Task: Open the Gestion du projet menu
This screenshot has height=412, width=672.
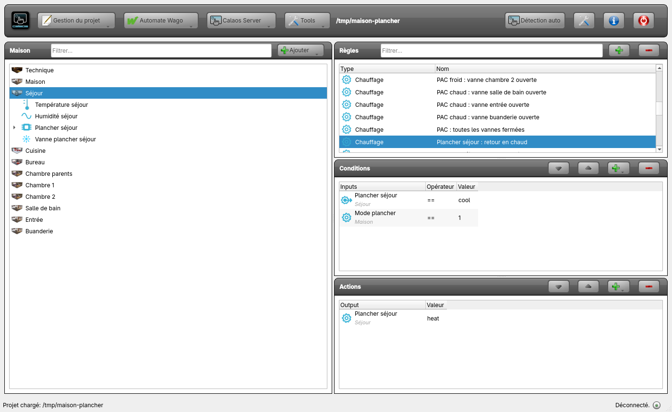Action: [x=76, y=21]
